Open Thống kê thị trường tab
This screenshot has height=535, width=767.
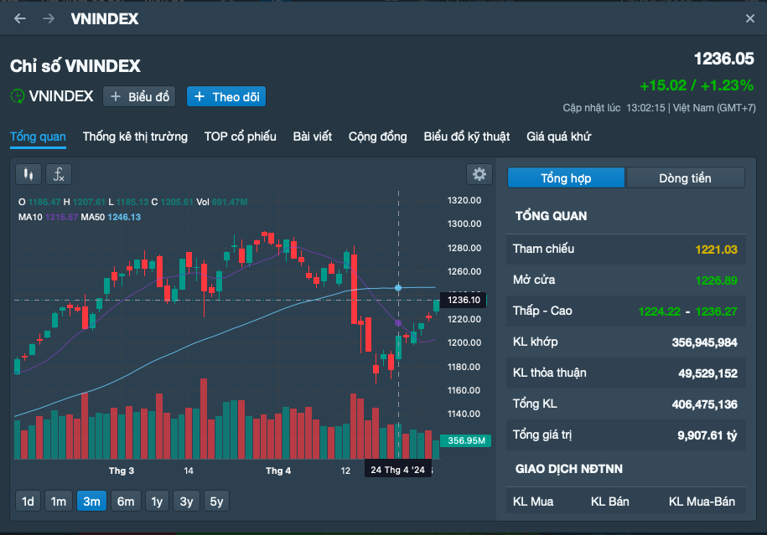tap(135, 136)
